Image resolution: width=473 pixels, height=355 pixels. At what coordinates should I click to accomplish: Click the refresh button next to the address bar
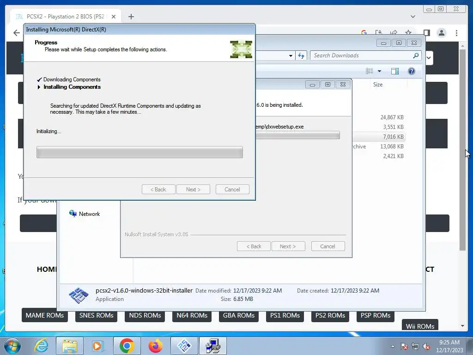click(301, 55)
